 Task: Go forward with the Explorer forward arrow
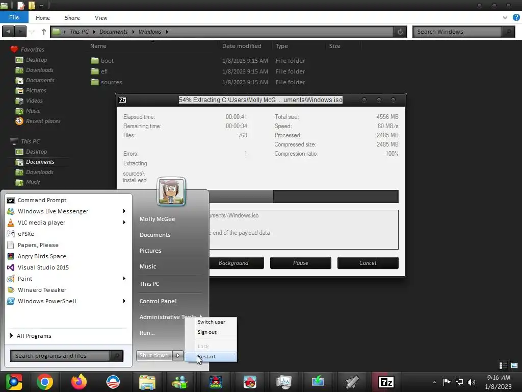click(x=20, y=32)
